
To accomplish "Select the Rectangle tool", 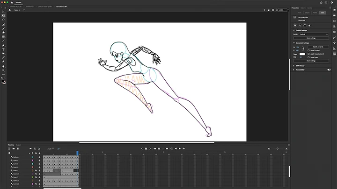I will click(3, 36).
